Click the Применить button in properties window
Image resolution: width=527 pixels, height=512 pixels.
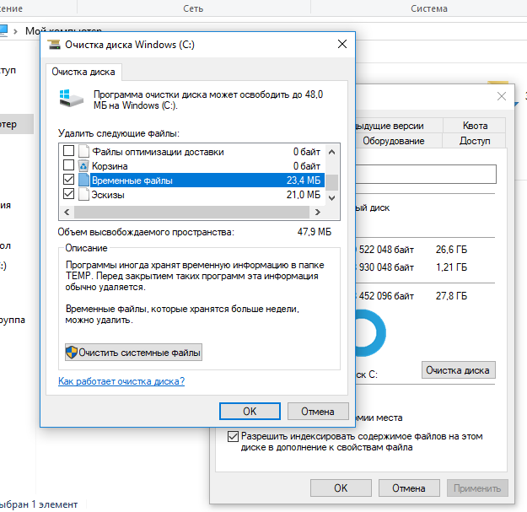tap(477, 488)
